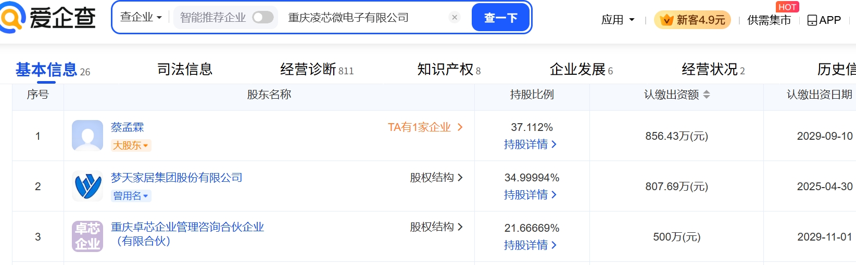Viewport: 856px width, 265px height.
Task: Expand the 曾用名 tag dropdown
Action: (131, 196)
